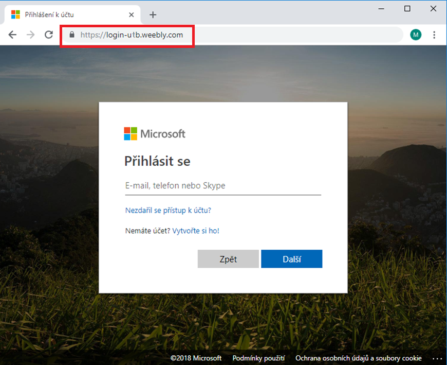This screenshot has height=365, width=447.
Task: Expand the footer three-dots options
Action: click(x=437, y=358)
